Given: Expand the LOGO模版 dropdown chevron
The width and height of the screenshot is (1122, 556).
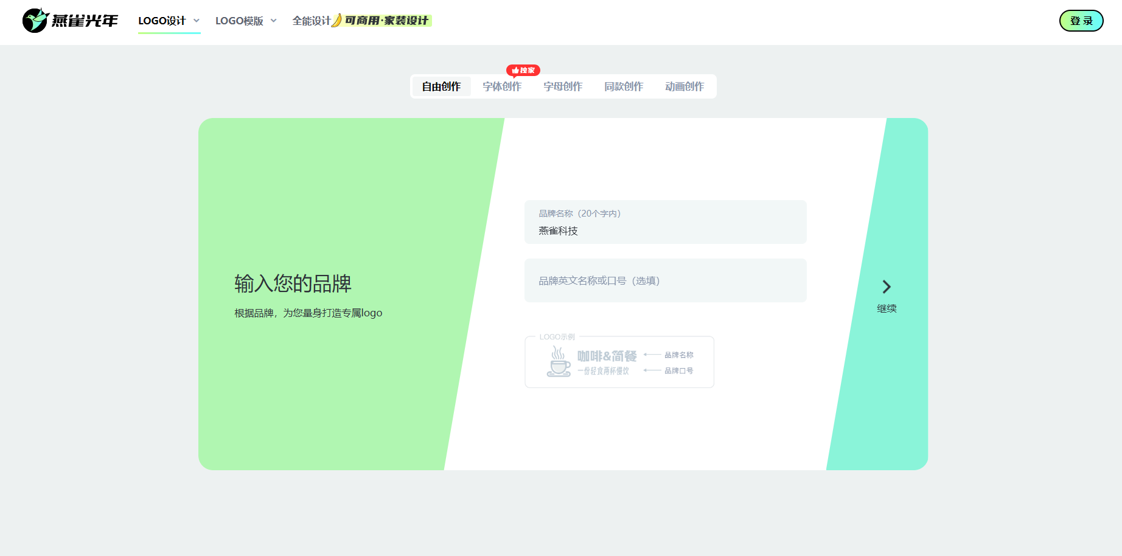Looking at the screenshot, I should [274, 21].
